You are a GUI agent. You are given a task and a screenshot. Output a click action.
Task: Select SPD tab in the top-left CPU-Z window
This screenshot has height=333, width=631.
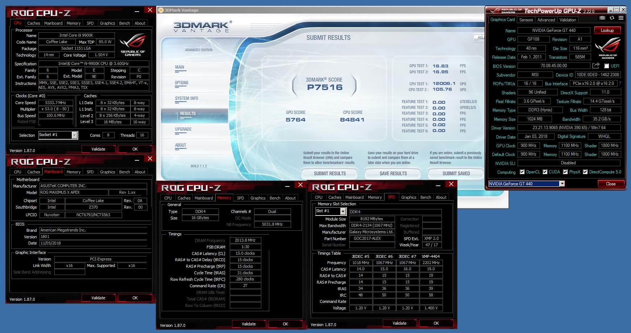click(x=90, y=23)
